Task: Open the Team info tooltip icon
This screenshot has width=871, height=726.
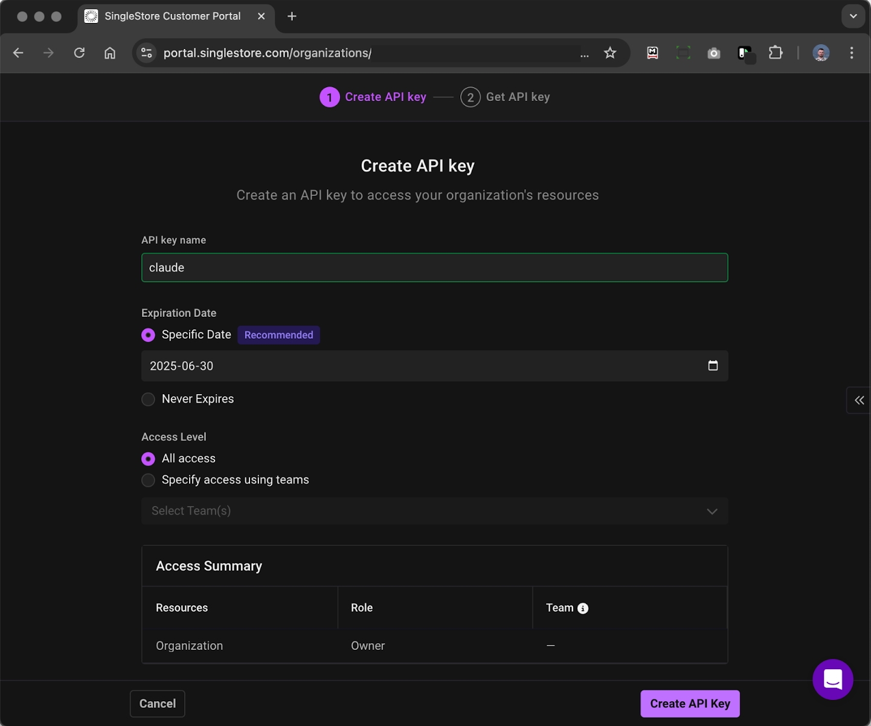Action: (x=582, y=608)
